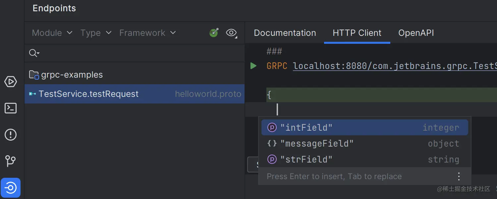Image resolution: width=497 pixels, height=199 pixels.
Task: Open the Git tool window
Action: coord(11,161)
